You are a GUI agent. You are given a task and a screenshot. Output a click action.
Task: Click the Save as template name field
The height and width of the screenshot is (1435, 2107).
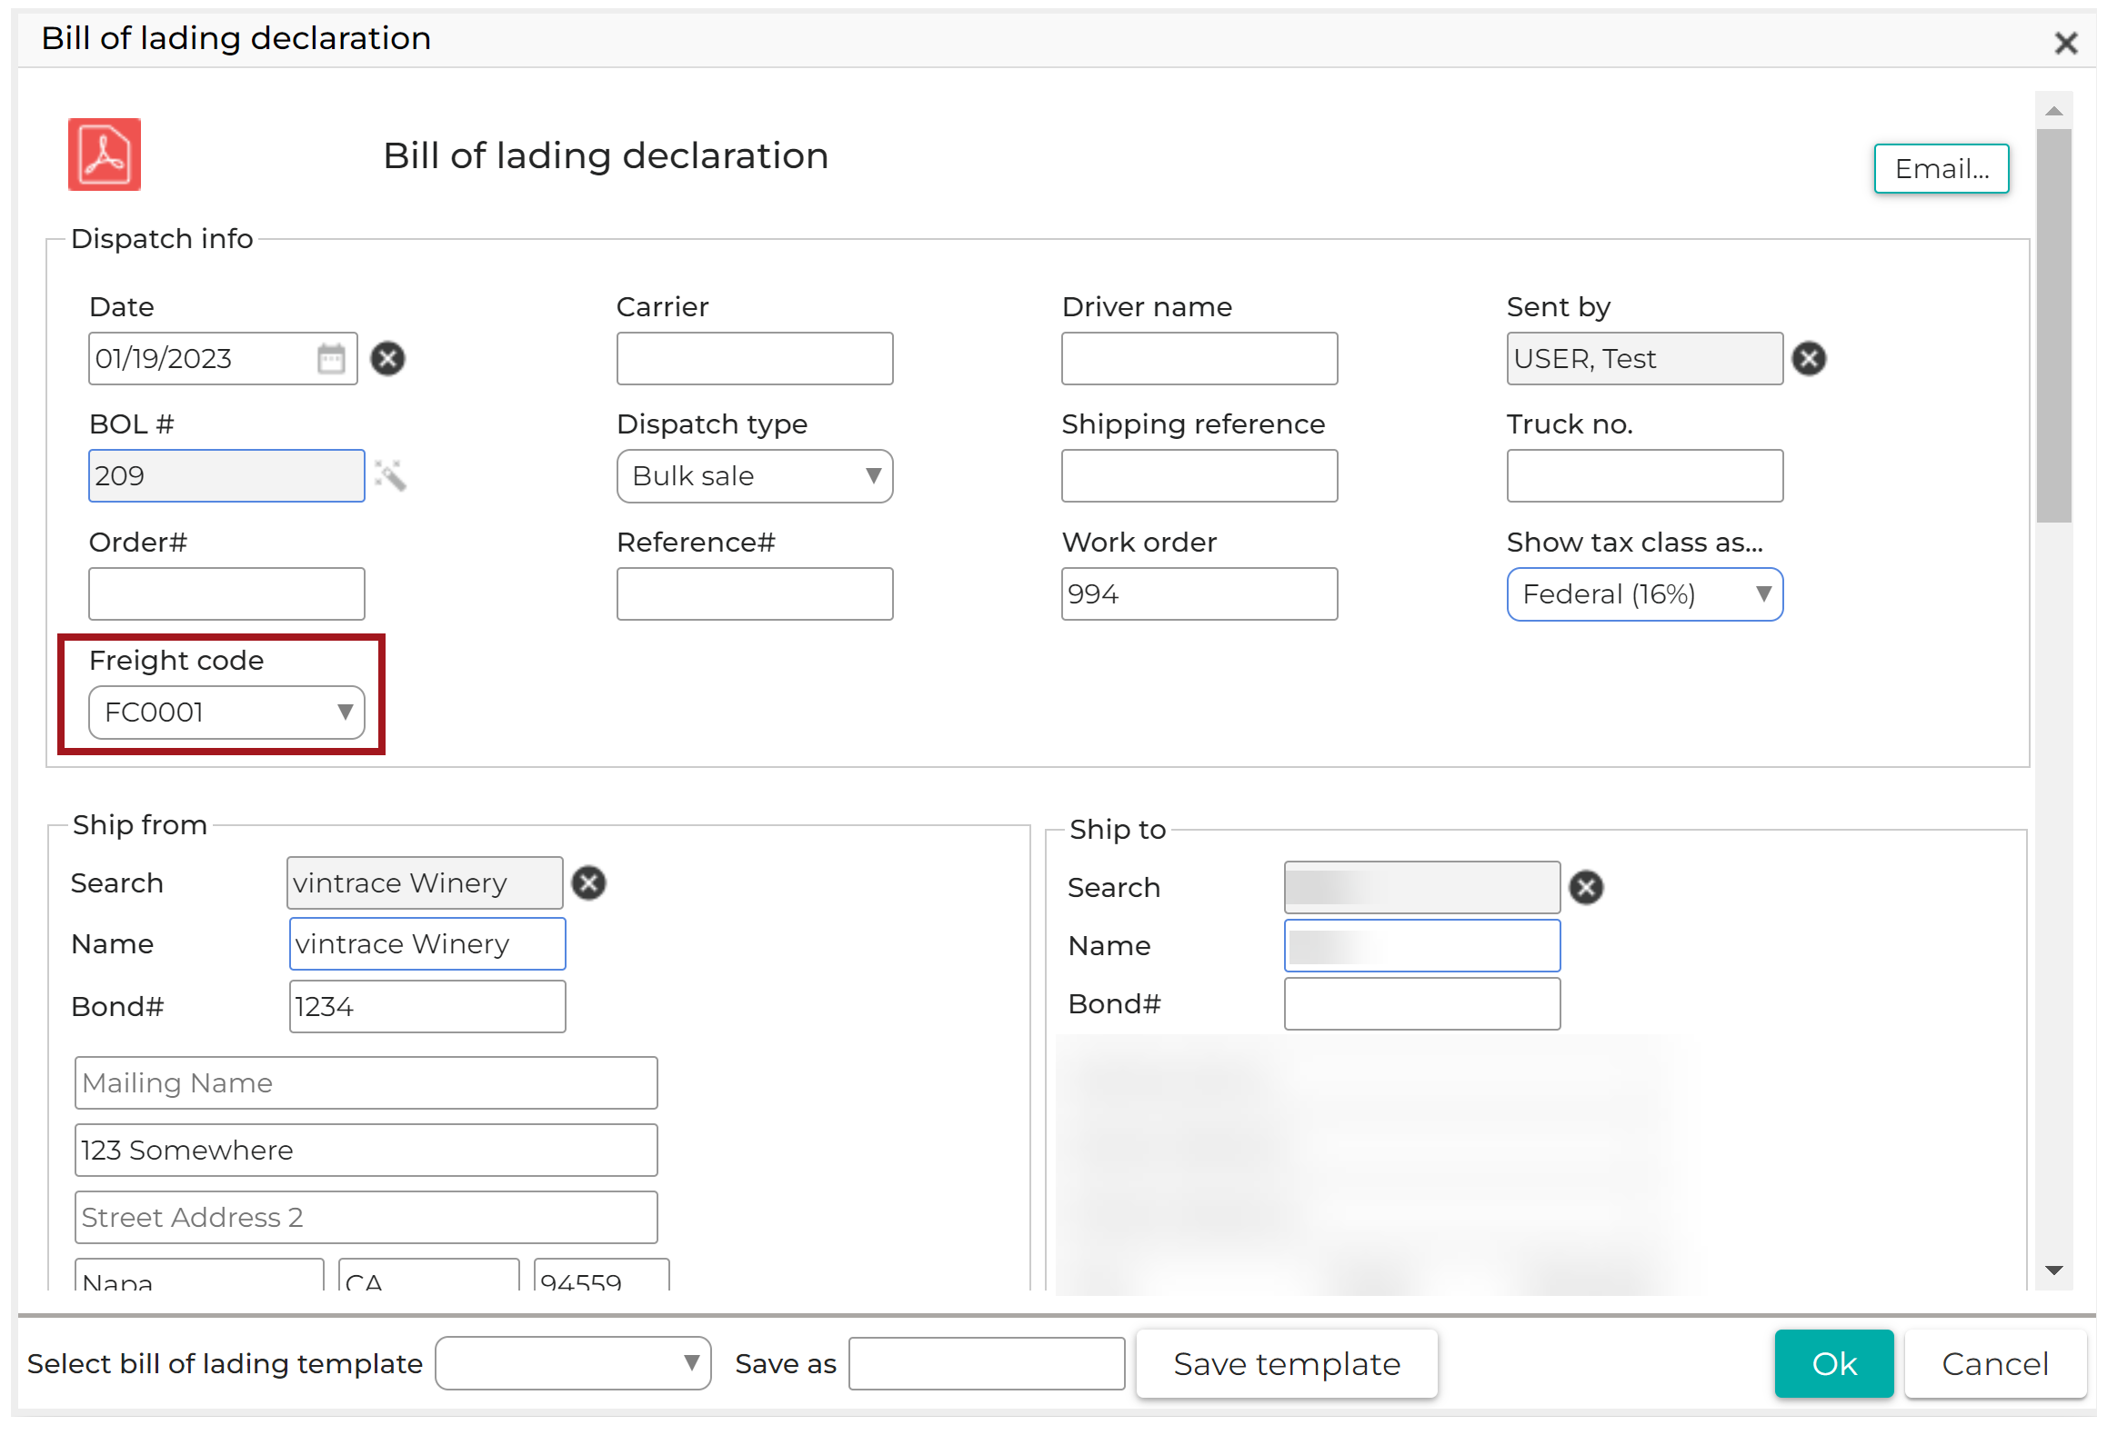pyautogui.click(x=987, y=1363)
